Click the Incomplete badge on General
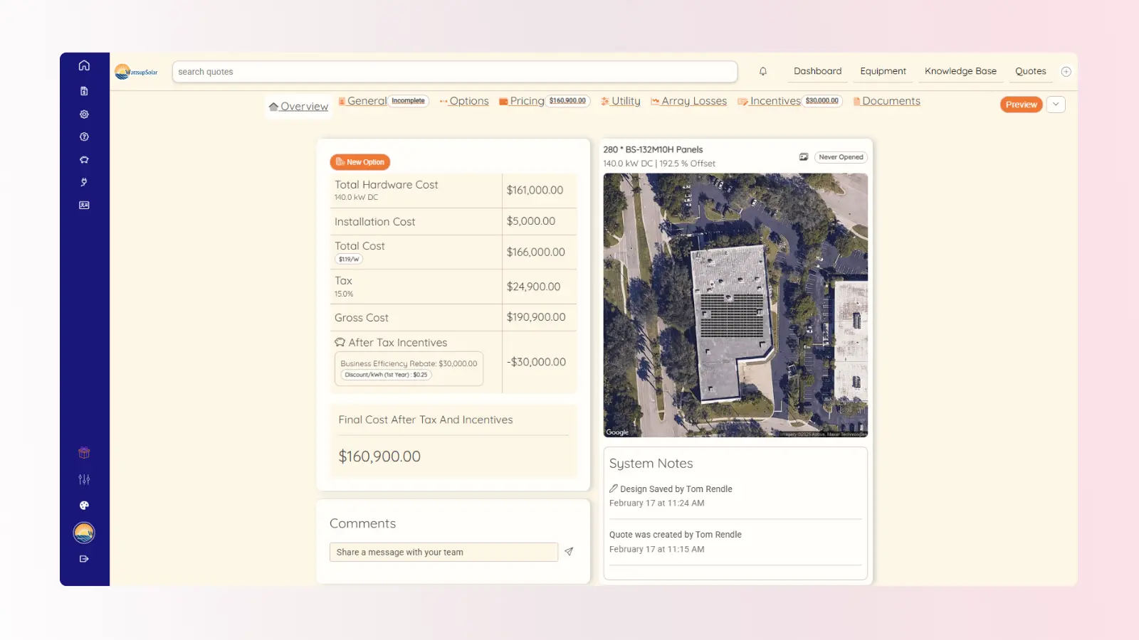This screenshot has height=640, width=1139. pos(408,101)
